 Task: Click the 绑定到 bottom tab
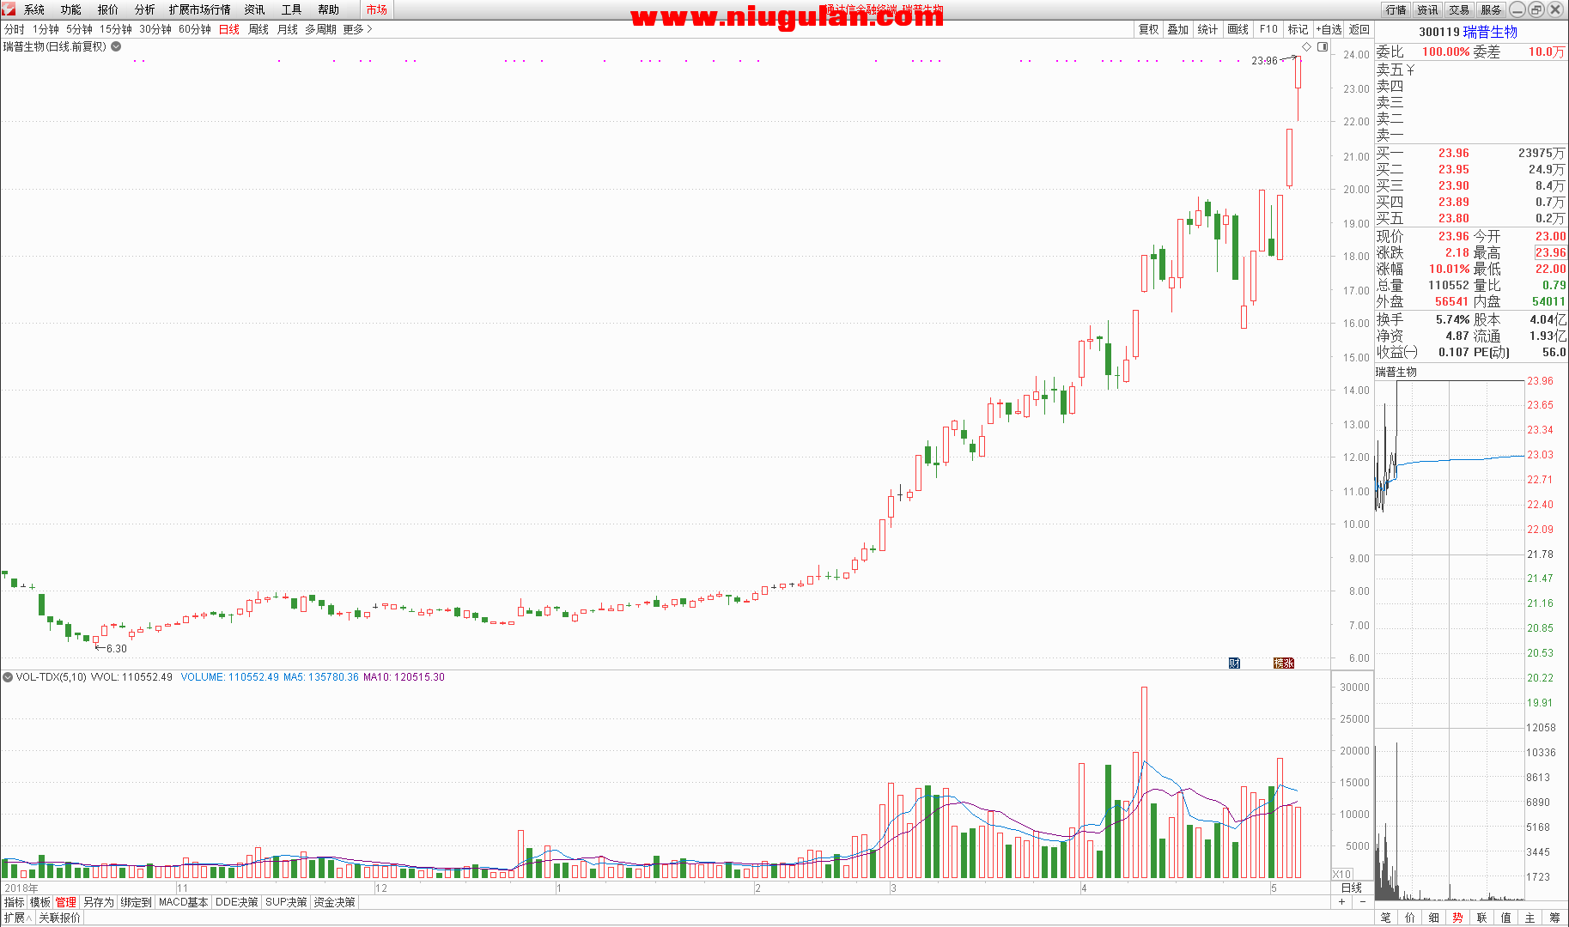(137, 902)
